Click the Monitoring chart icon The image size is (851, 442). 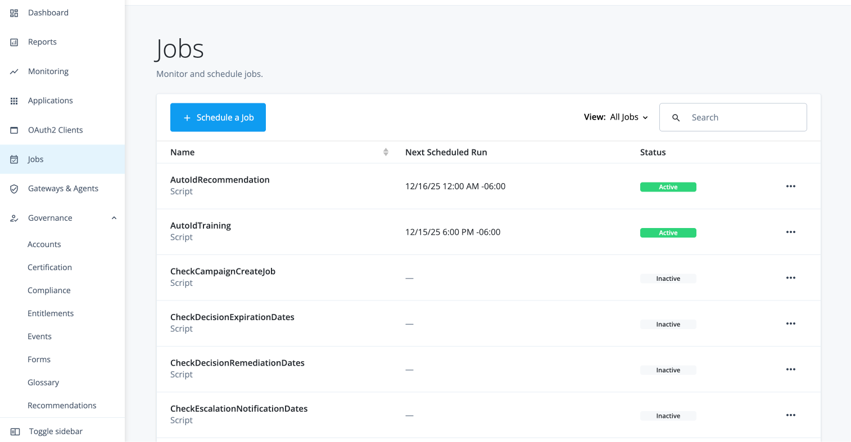click(14, 71)
